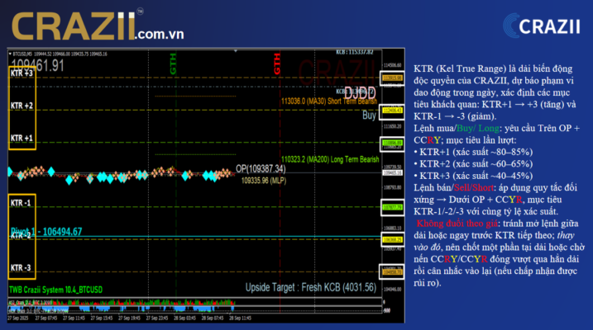593x330 pixels.
Task: Click the orange 113915.98 price tag
Action: (x=393, y=78)
